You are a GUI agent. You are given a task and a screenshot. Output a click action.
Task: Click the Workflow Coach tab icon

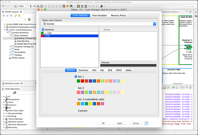(3, 83)
